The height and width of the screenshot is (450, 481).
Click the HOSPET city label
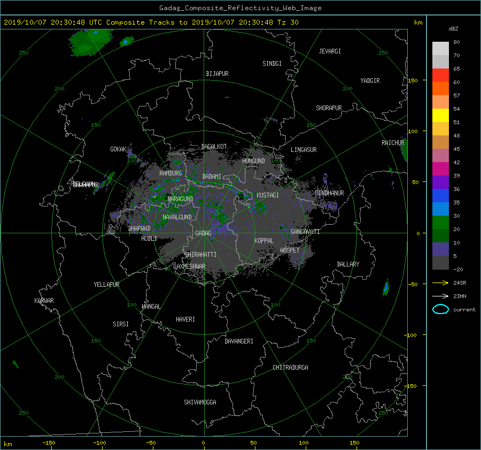(290, 250)
